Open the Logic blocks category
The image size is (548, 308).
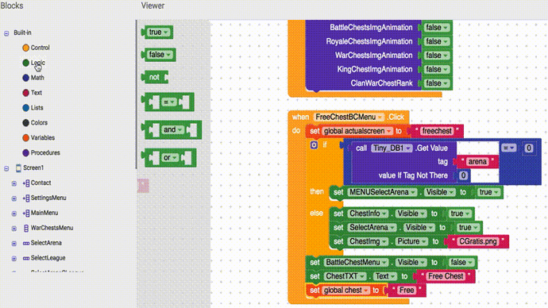click(34, 63)
